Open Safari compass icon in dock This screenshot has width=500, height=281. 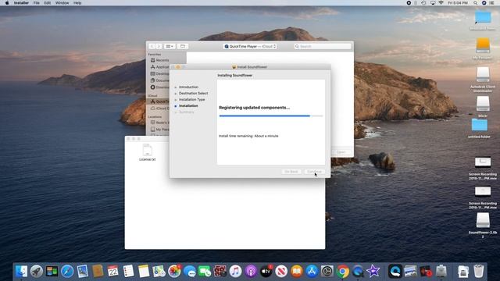tap(67, 272)
